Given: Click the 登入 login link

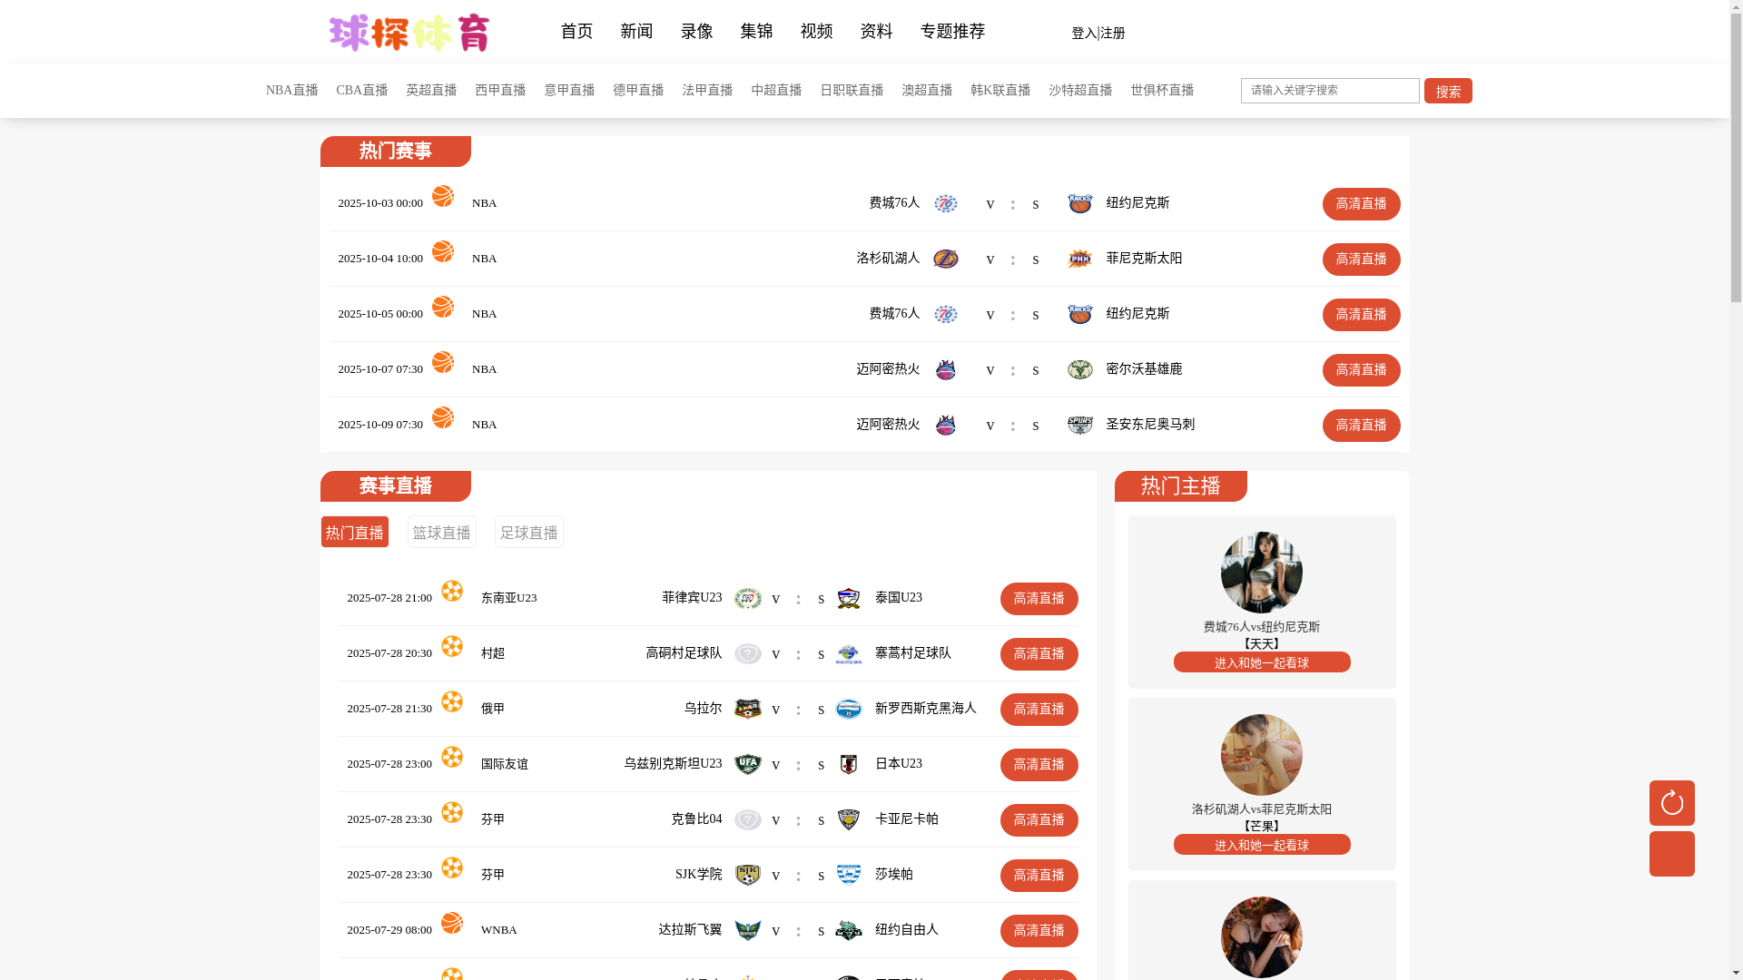Looking at the screenshot, I should pos(1084,34).
